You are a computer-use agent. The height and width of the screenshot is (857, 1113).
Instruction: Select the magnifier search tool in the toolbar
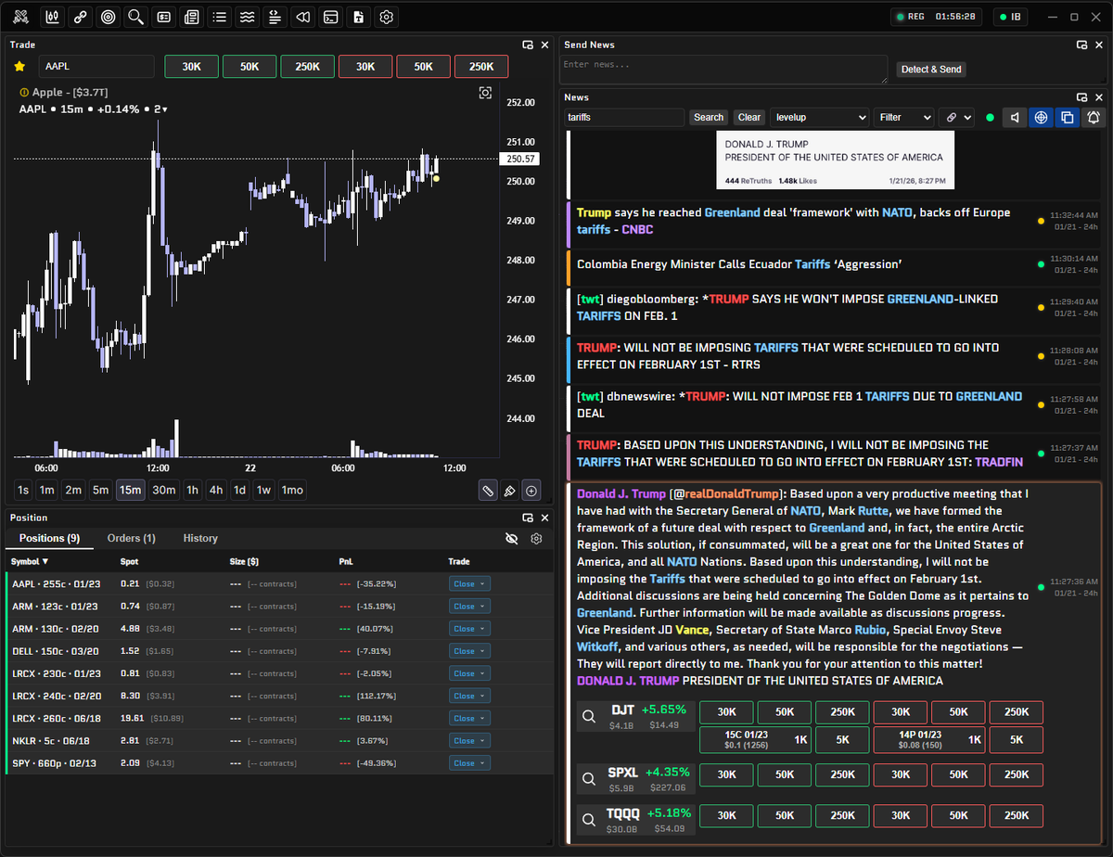pyautogui.click(x=135, y=17)
